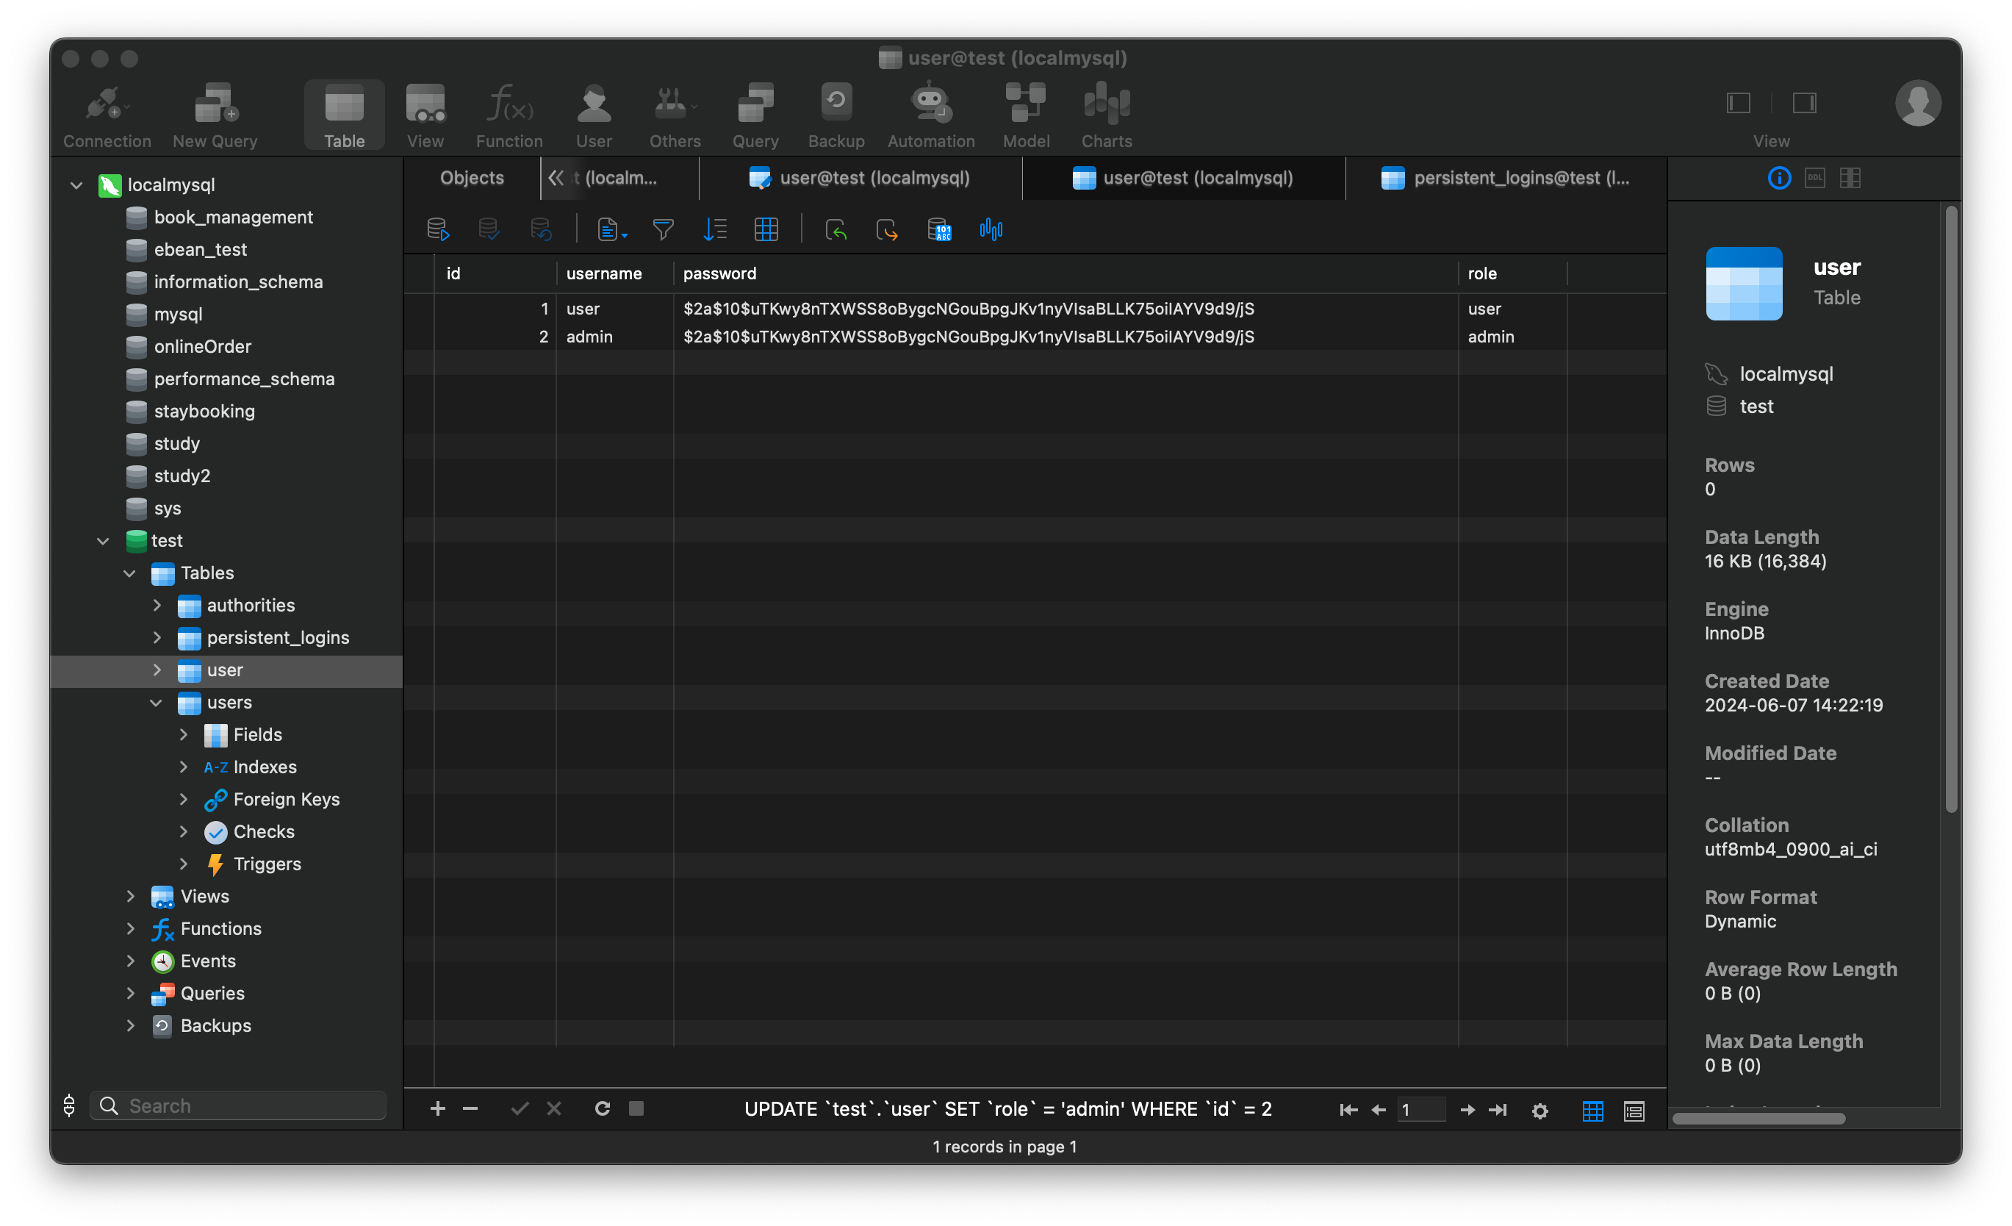The height and width of the screenshot is (1226, 2012).
Task: Sort the table records
Action: [x=715, y=229]
